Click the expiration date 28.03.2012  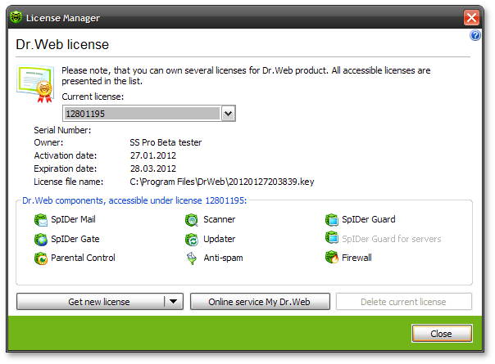coord(153,169)
